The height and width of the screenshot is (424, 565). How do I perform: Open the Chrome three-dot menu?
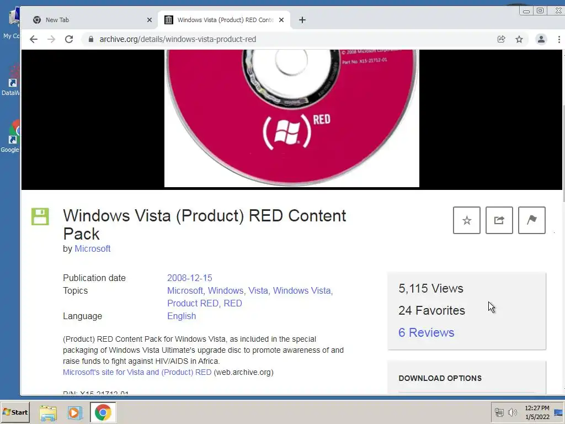coord(559,39)
